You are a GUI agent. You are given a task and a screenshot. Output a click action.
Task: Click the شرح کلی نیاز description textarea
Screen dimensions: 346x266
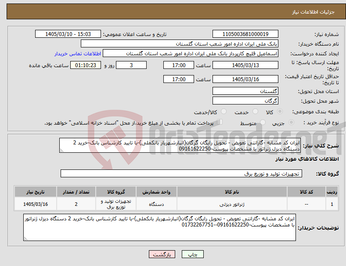click(x=180, y=145)
